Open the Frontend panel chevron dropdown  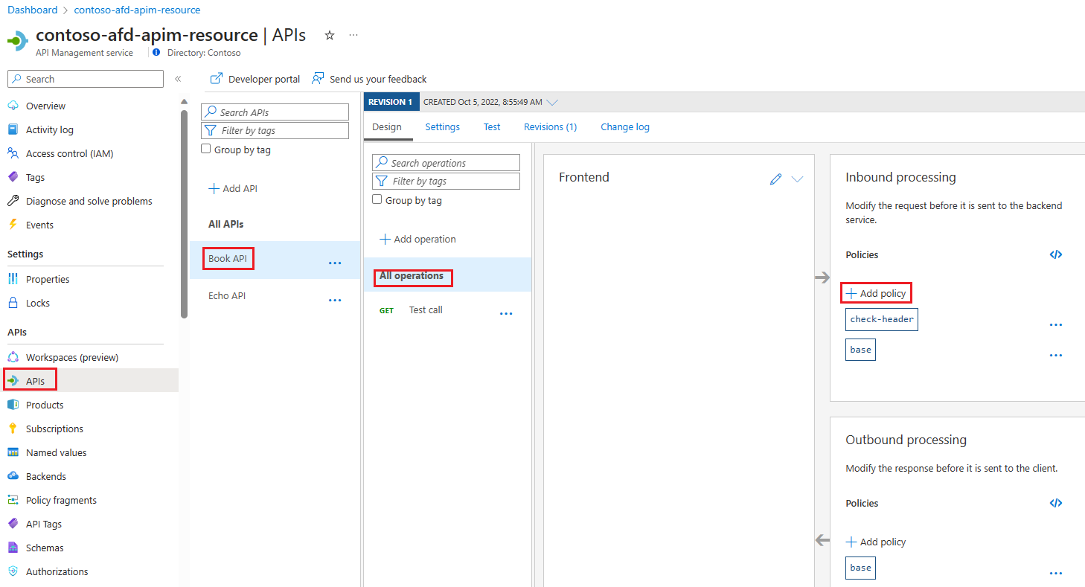[x=798, y=179]
